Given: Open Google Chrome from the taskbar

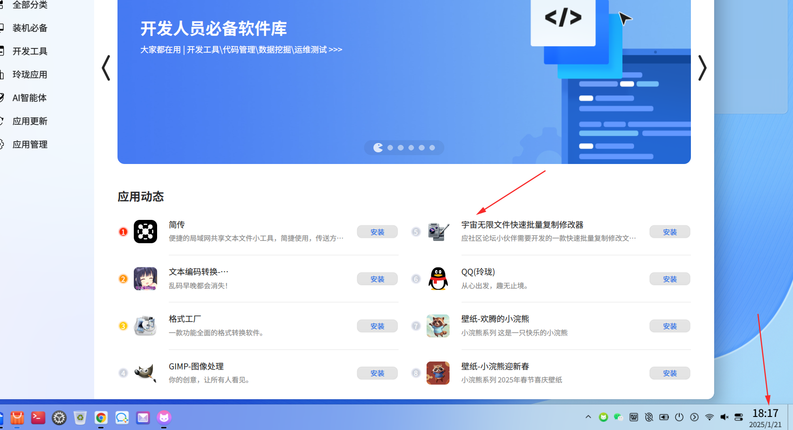Looking at the screenshot, I should (x=101, y=417).
